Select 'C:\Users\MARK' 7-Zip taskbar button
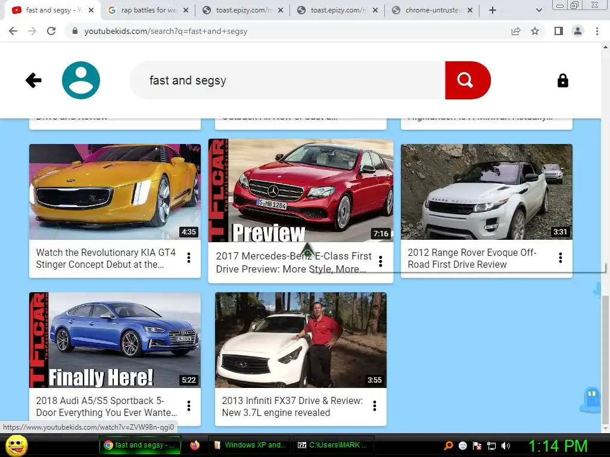Screen dimensions: 610x457 tap(333, 445)
